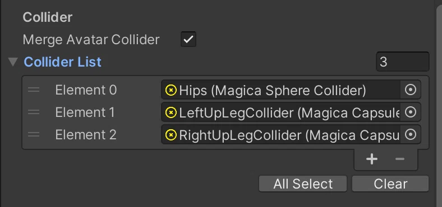Open object picker for LeftUpLegCollider field
442x207 pixels.
tap(411, 112)
